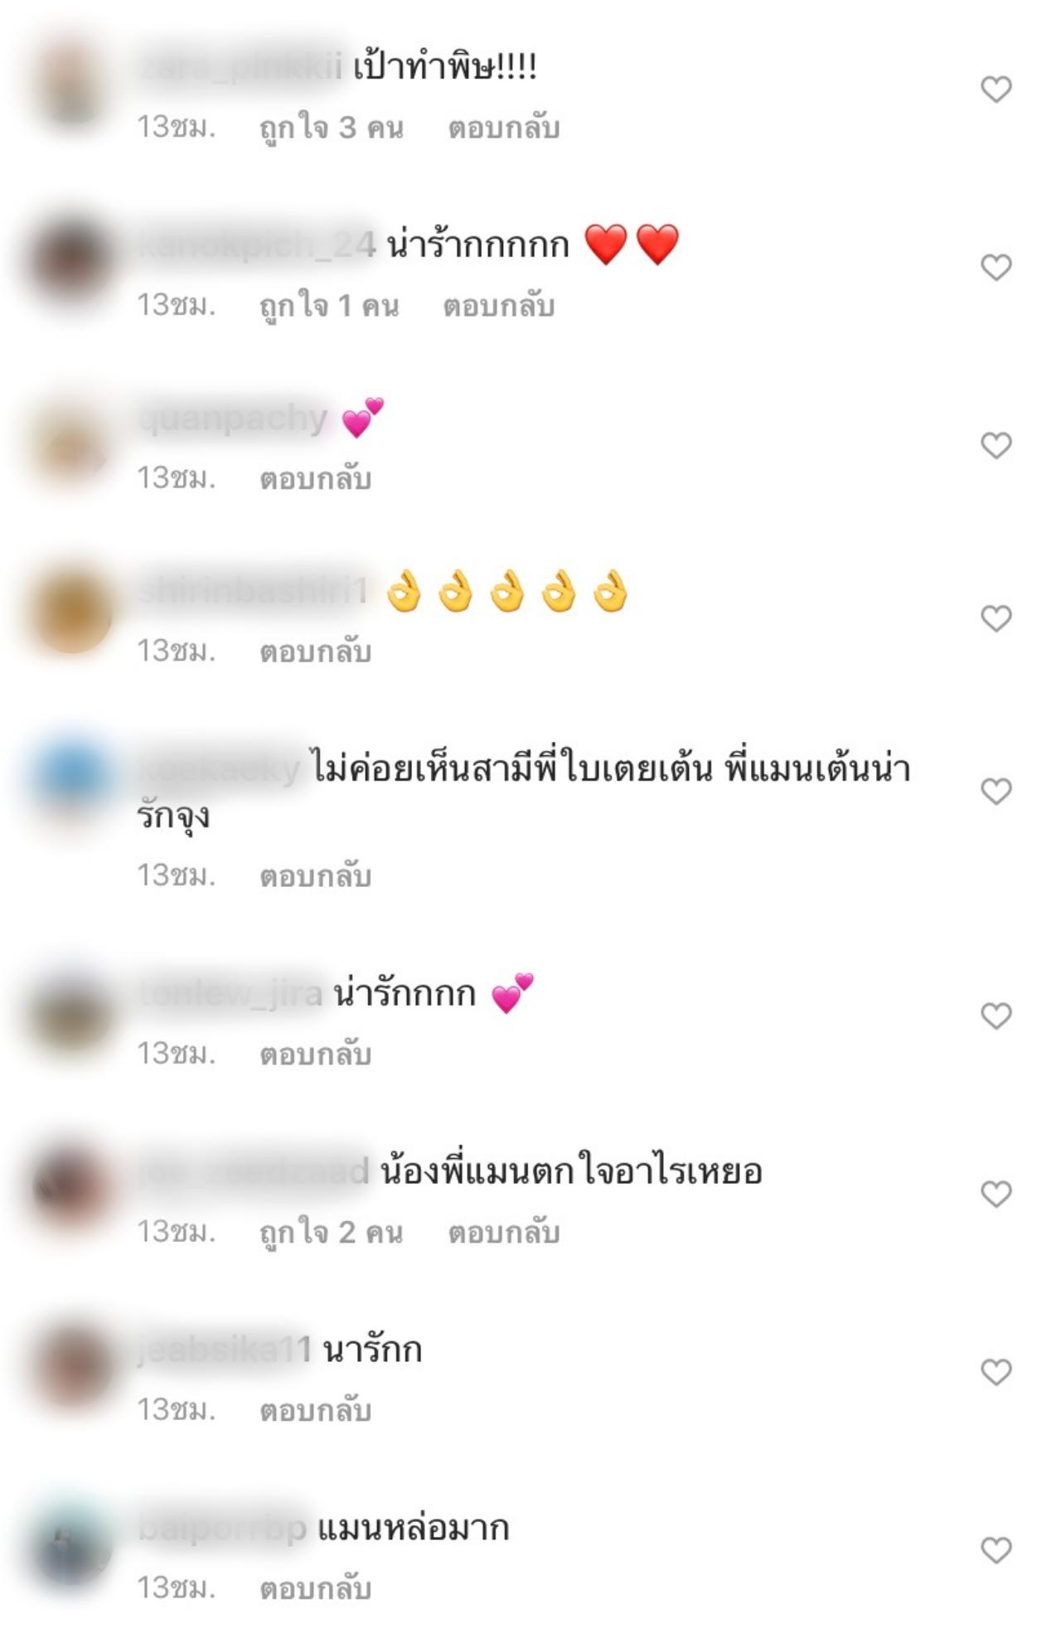Reply to the แมนหล่อมาก comment

(315, 1588)
